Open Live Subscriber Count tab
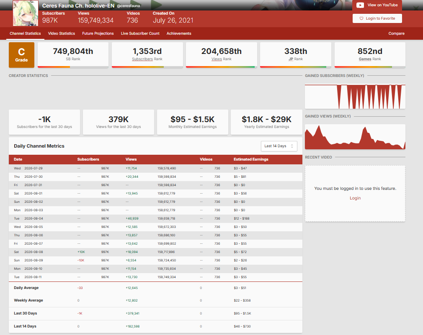423x335 pixels. (x=140, y=33)
